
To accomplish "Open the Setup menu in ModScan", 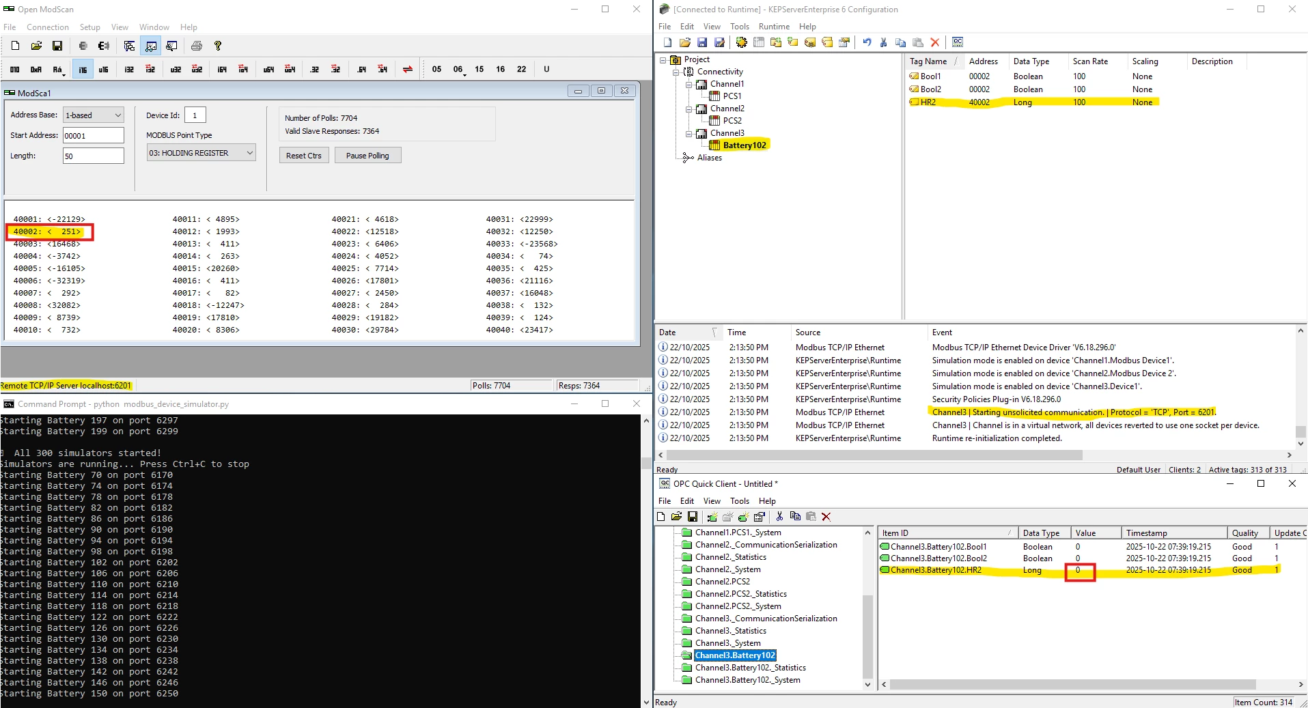I will [x=90, y=27].
